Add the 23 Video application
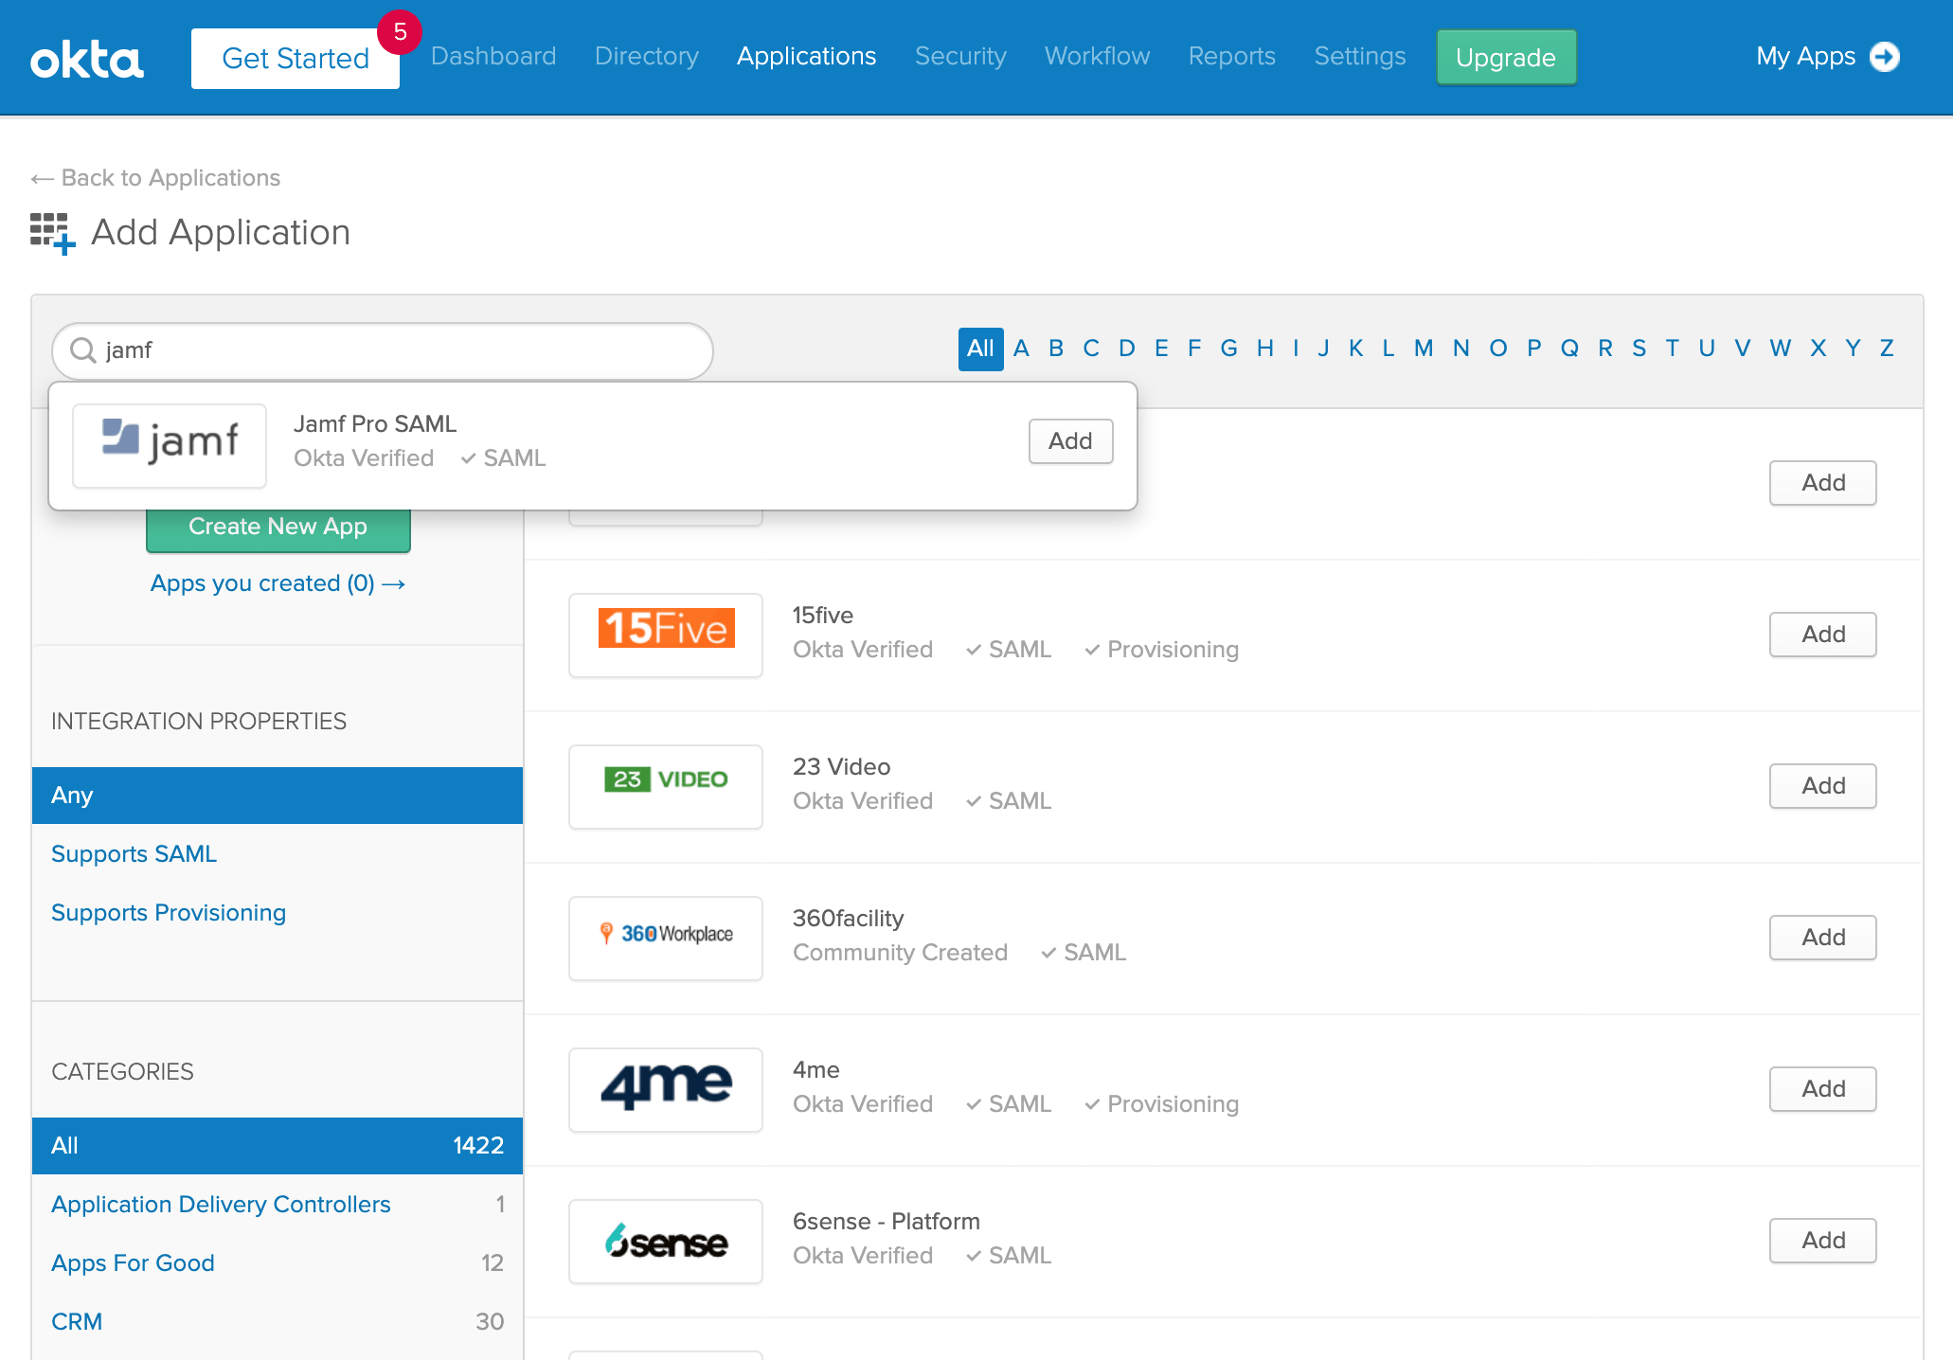Image resolution: width=1953 pixels, height=1360 pixels. pos(1823,786)
